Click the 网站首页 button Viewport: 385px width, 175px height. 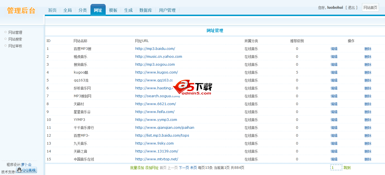click(370, 8)
